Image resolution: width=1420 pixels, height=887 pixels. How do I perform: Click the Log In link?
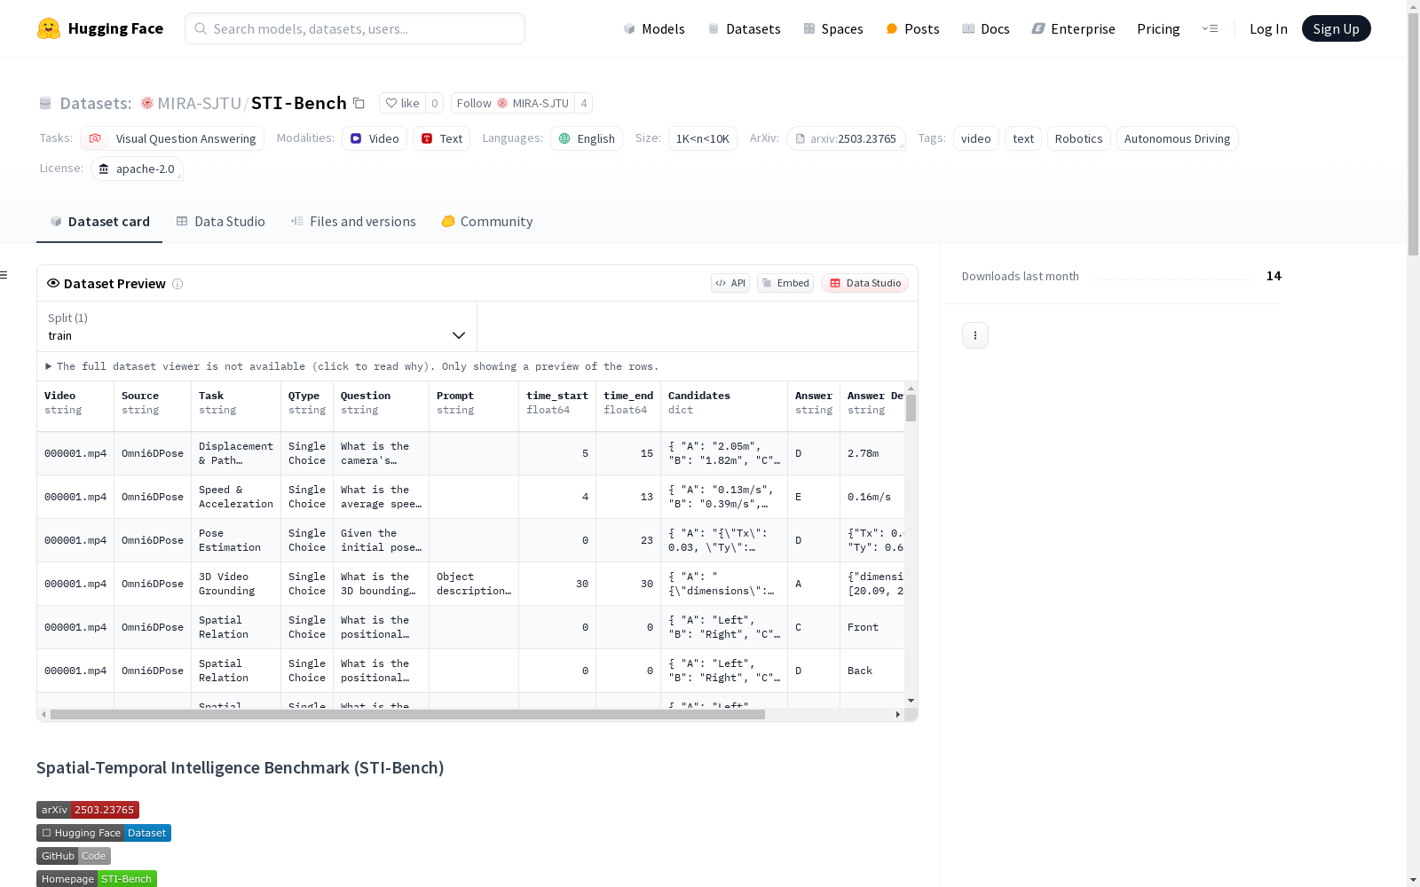pos(1268,28)
